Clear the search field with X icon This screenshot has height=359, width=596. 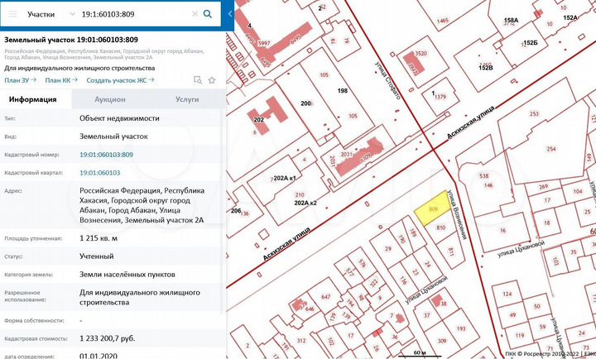coord(195,14)
